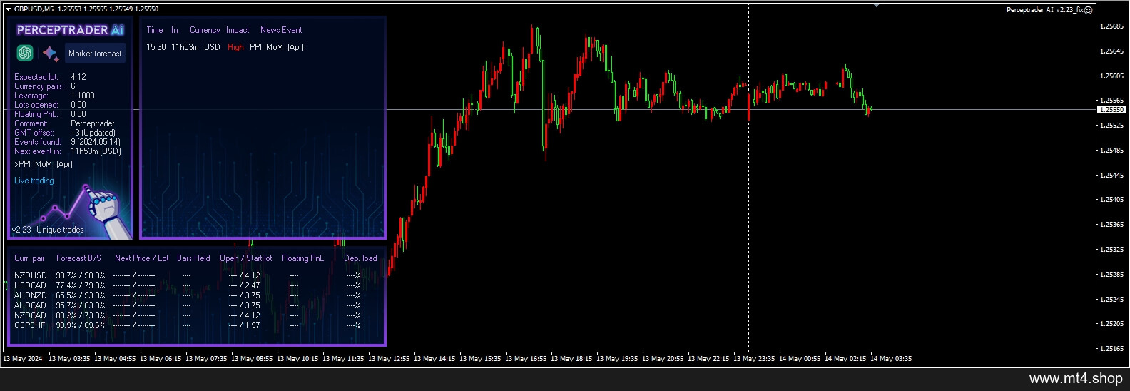Click the Leverage value 1:1000
The image size is (1130, 391).
coord(83,96)
